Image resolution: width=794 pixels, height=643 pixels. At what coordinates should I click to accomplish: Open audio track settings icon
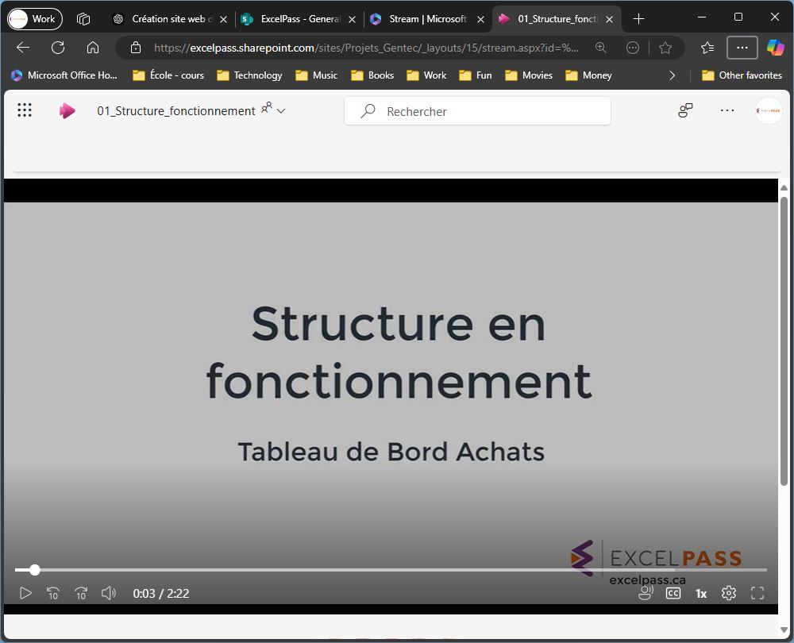646,593
